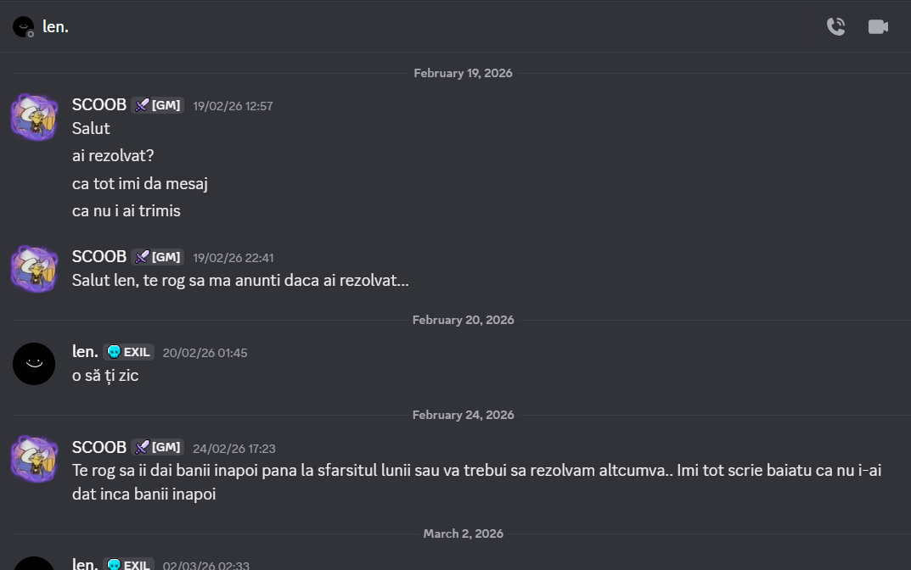Click SCOOB's avatar beside the 22:41 message
This screenshot has width=911, height=570.
[x=34, y=269]
